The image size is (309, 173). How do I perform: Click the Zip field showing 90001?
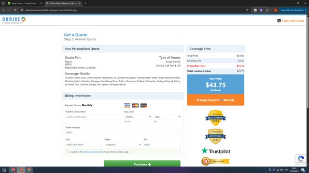(162, 145)
